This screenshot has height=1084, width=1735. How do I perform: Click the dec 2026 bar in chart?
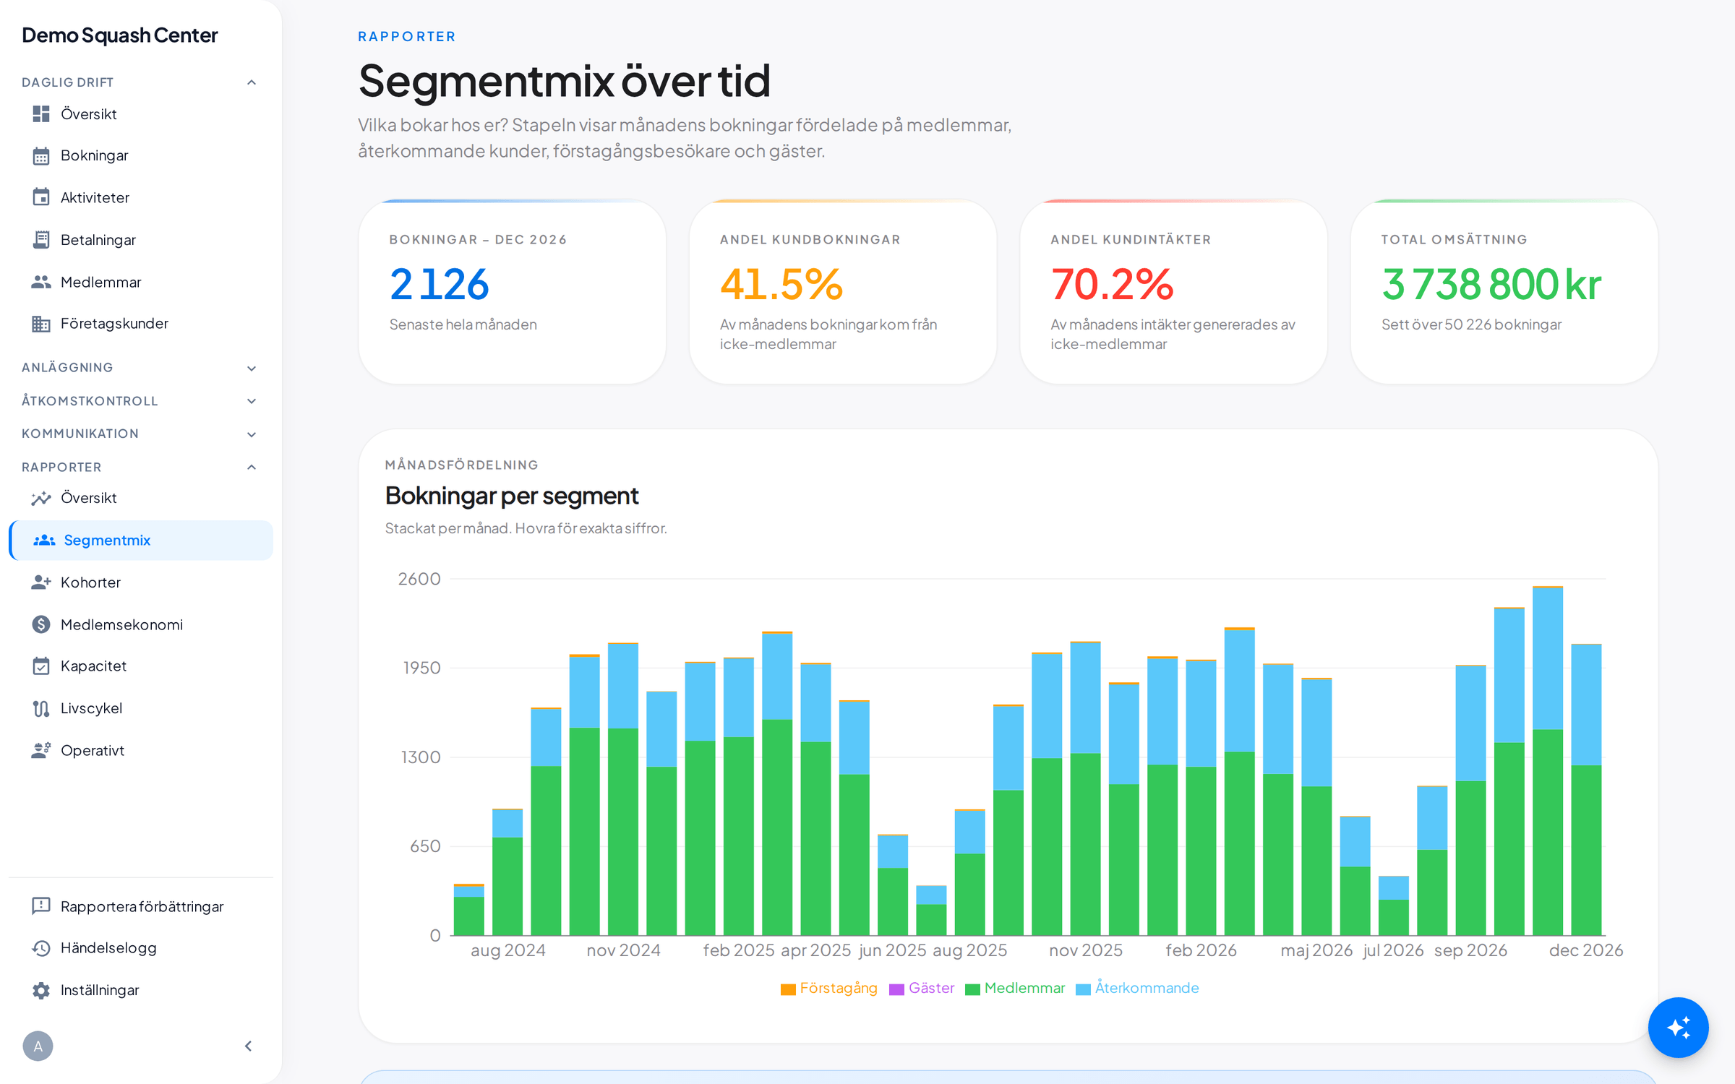1586,789
